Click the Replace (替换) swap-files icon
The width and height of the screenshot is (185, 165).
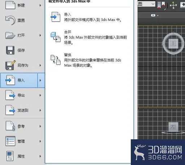click(x=56, y=60)
